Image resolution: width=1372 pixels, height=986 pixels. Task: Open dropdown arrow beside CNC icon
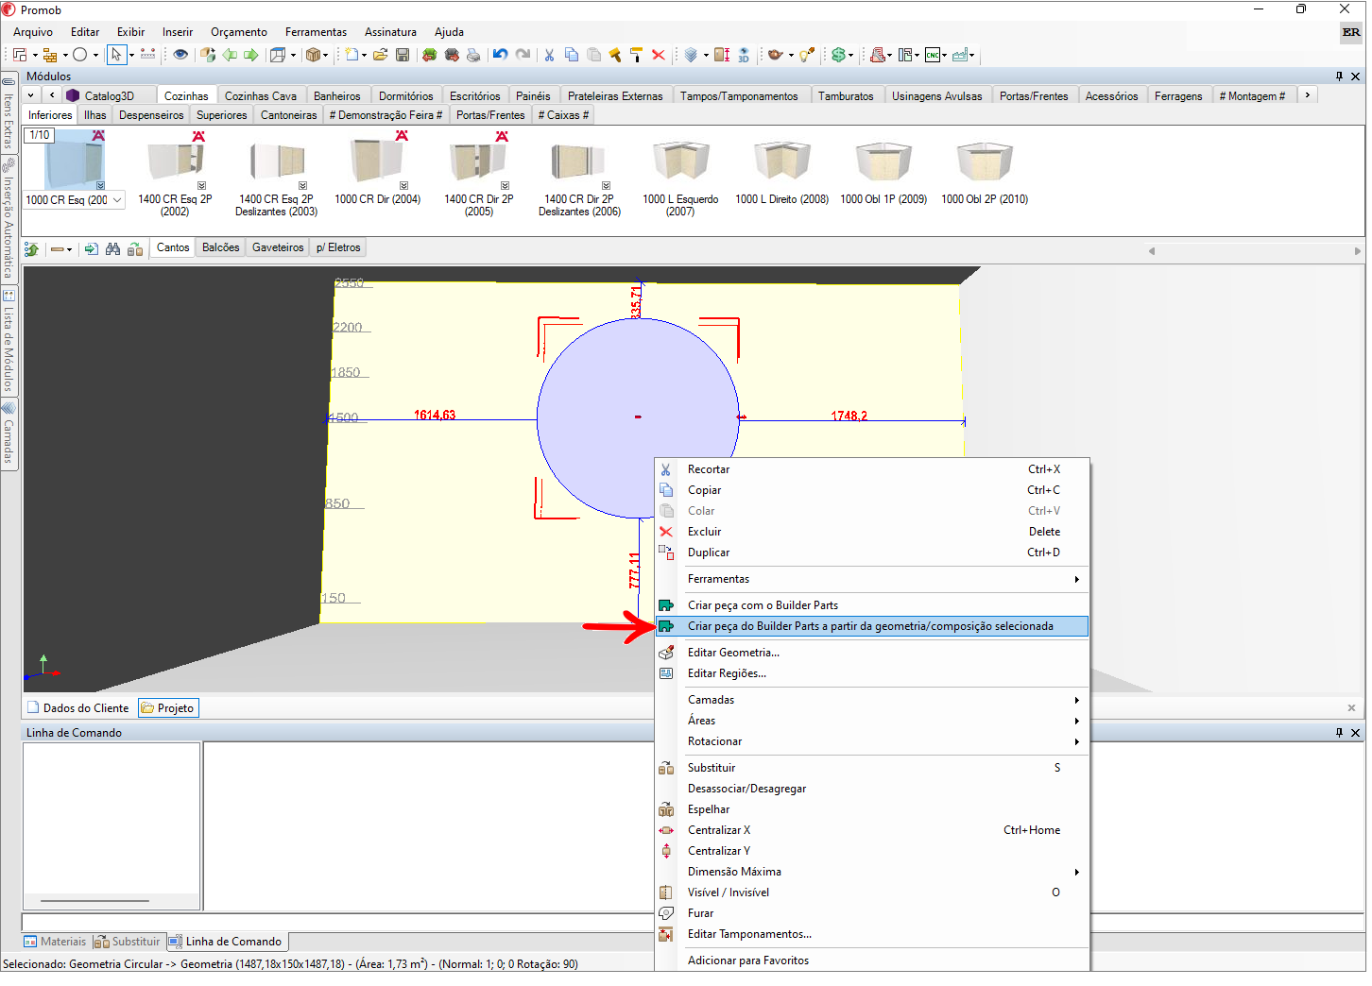pos(944,55)
